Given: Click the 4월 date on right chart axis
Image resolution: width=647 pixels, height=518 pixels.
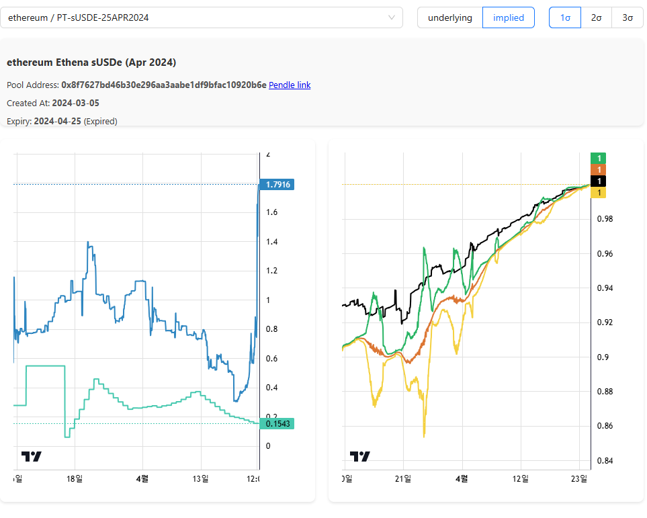Looking at the screenshot, I should click(x=462, y=479).
